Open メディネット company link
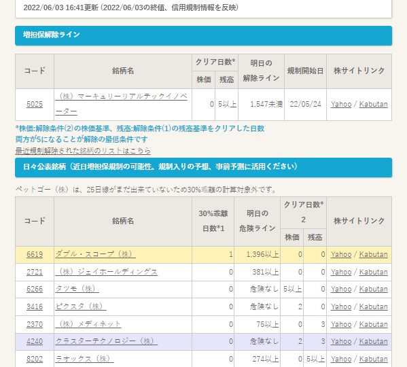407x367 pixels. point(88,324)
